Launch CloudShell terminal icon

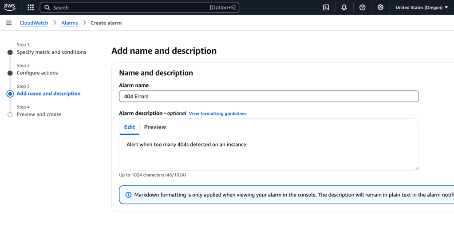pos(326,8)
